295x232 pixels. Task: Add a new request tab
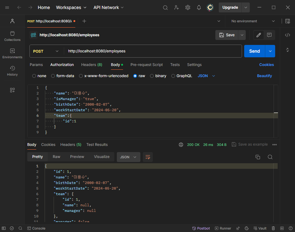pyautogui.click(x=84, y=21)
